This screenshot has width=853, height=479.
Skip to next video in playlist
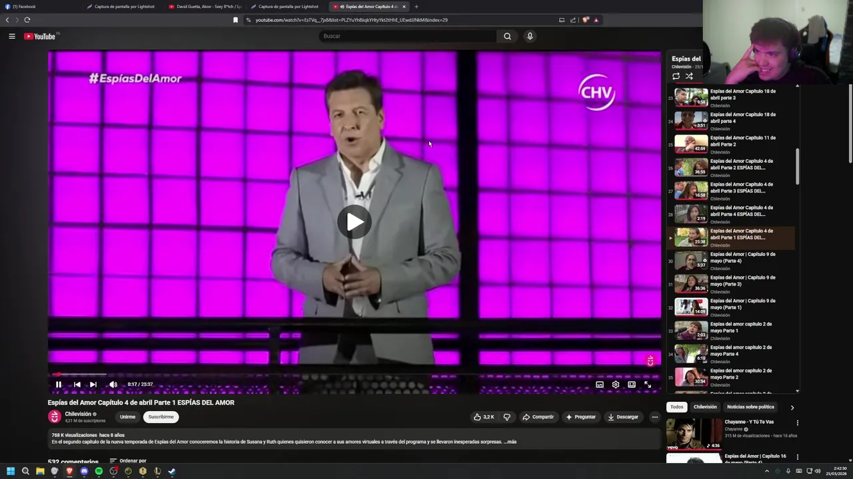tap(93, 385)
